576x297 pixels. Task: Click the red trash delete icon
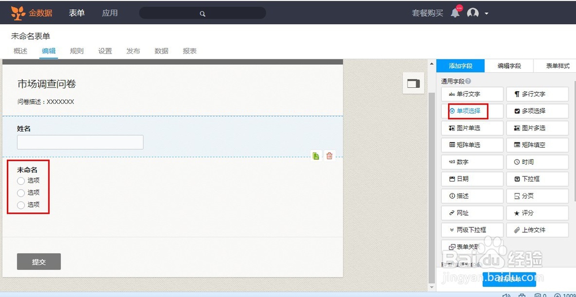click(x=329, y=156)
